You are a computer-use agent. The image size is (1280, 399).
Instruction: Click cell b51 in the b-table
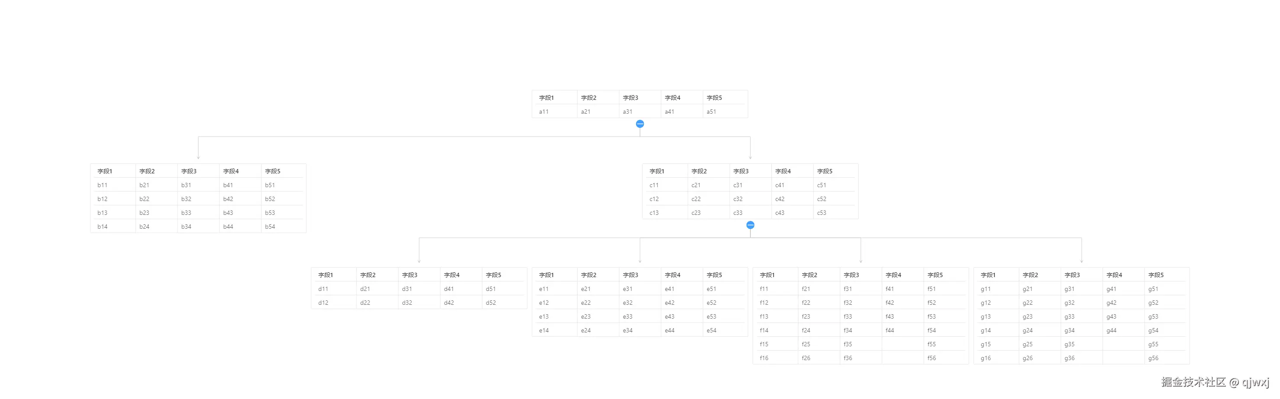point(270,185)
